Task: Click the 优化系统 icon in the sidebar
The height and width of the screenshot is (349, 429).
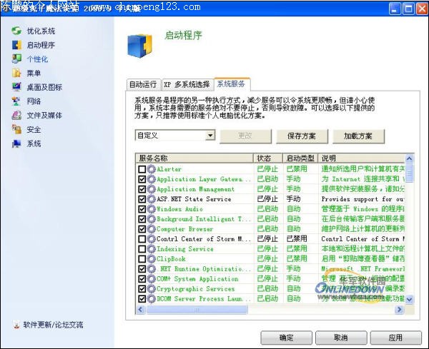Action: 16,31
